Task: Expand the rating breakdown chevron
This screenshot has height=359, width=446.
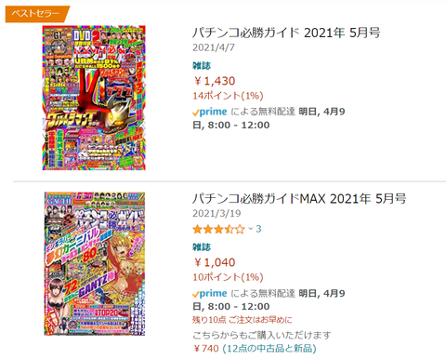Action: click(x=251, y=229)
